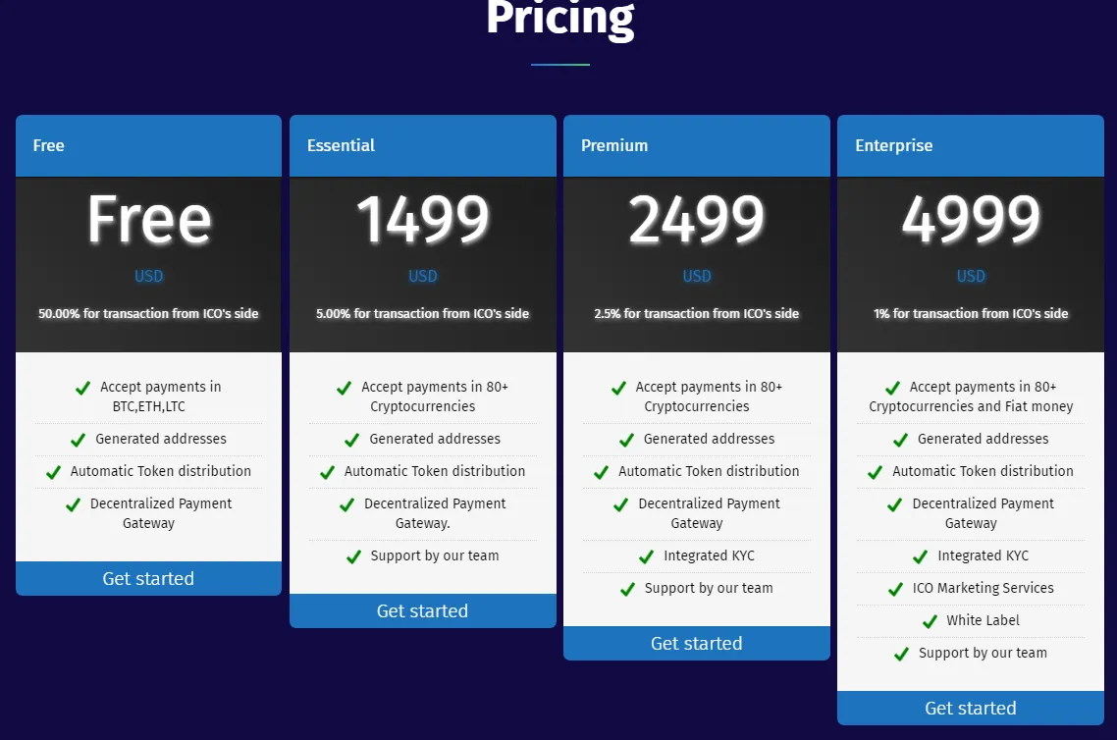The image size is (1117, 740).
Task: Click the 2.5% transaction fee text
Action: (x=697, y=313)
